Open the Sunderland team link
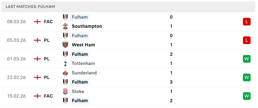Viewport: 258px width, 108px height. click(84, 73)
